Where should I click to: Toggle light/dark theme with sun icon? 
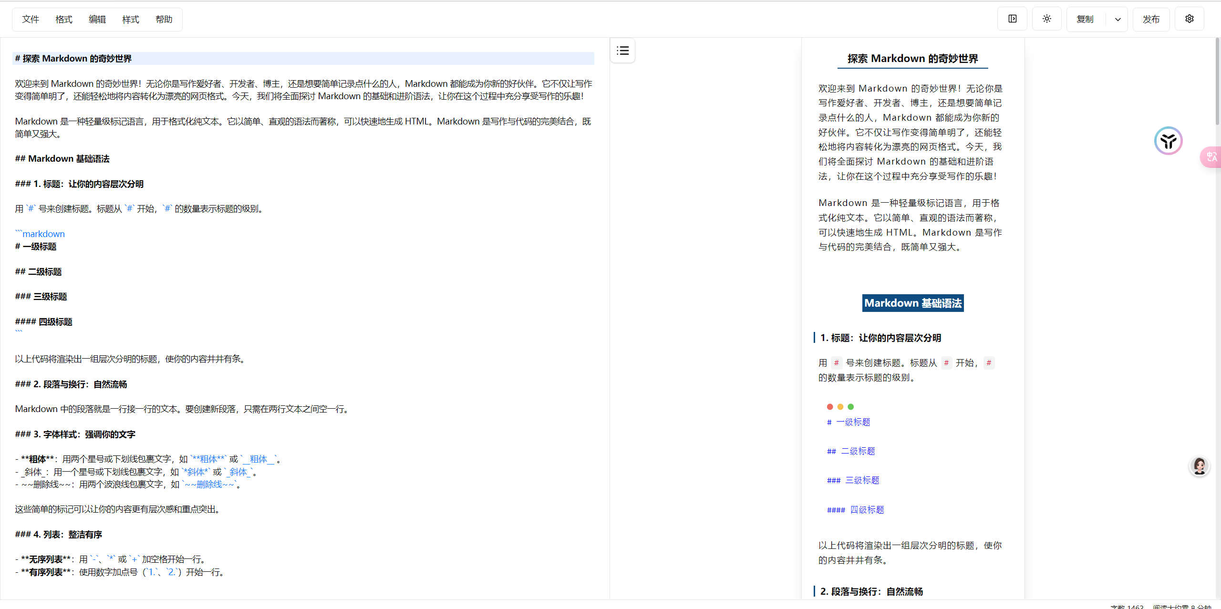pyautogui.click(x=1046, y=19)
